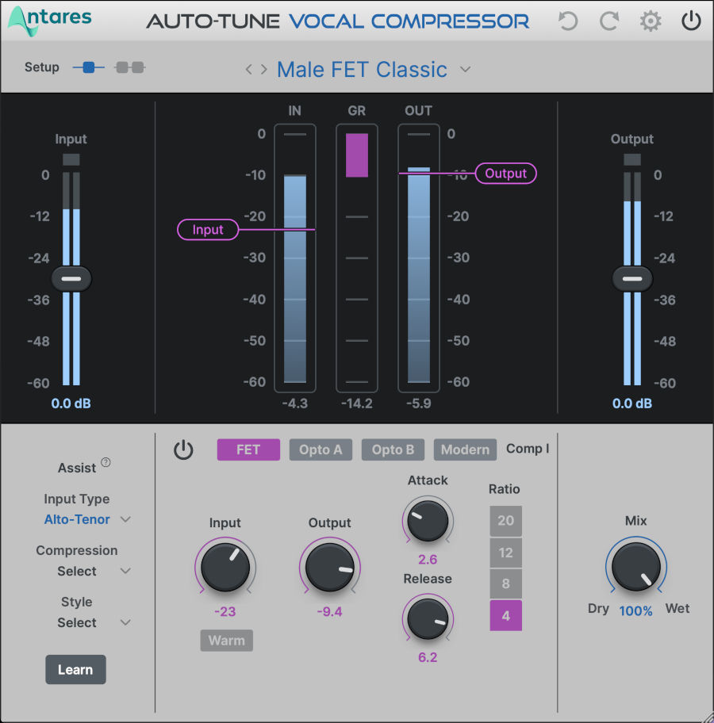Open the Male FET Classic preset dropdown

pyautogui.click(x=466, y=70)
